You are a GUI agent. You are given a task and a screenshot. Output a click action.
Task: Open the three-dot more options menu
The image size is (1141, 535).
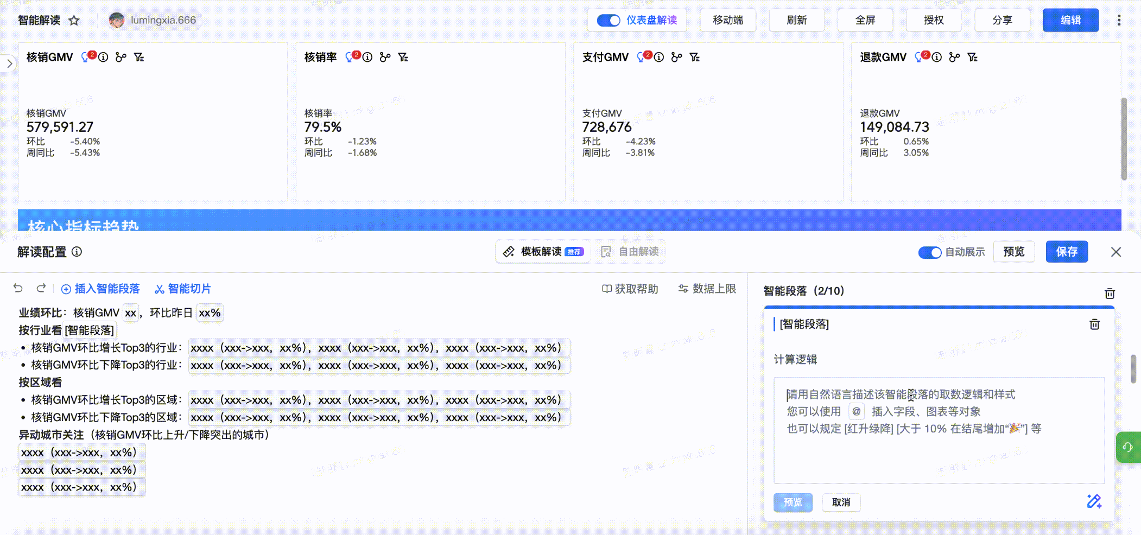tap(1119, 21)
